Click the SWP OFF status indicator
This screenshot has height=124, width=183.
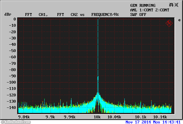point(138,14)
